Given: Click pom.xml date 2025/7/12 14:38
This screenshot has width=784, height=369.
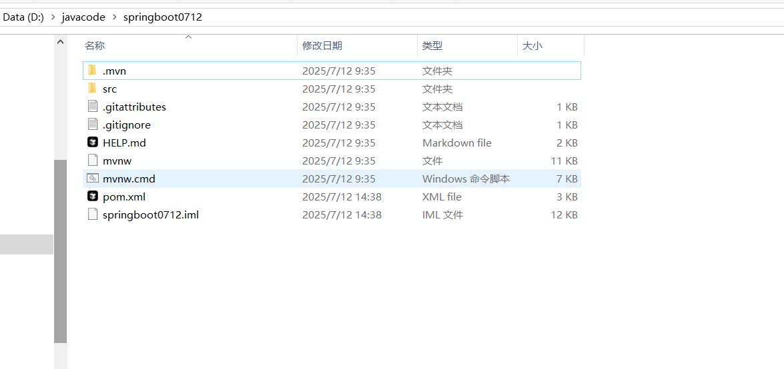Looking at the screenshot, I should coord(342,196).
